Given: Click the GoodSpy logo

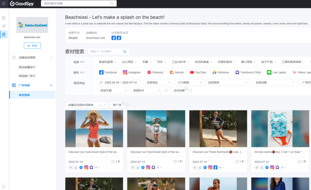Looking at the screenshot, I should (22, 3).
